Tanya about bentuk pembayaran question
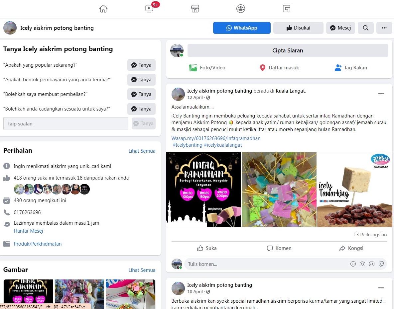 [x=141, y=80]
